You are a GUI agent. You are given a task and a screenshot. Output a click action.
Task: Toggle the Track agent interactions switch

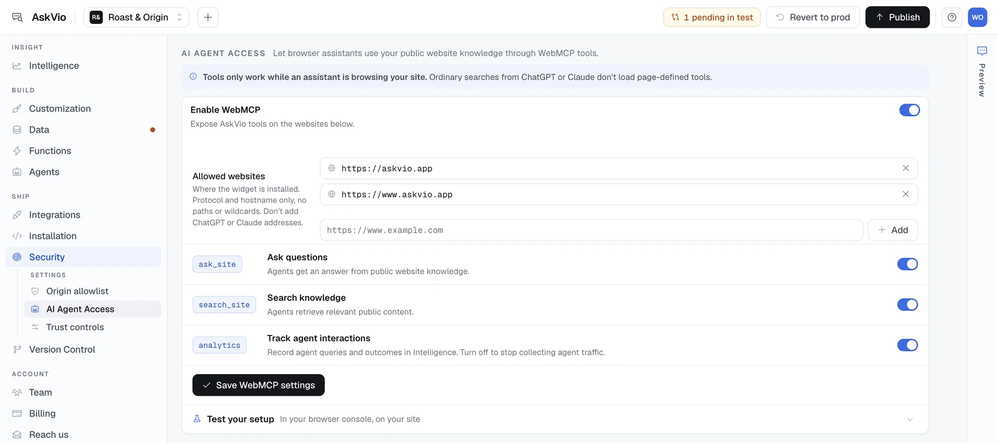(907, 345)
